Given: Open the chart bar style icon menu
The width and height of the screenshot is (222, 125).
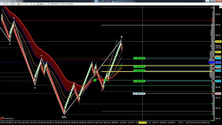Looking at the screenshot, I should [x=19, y=4].
